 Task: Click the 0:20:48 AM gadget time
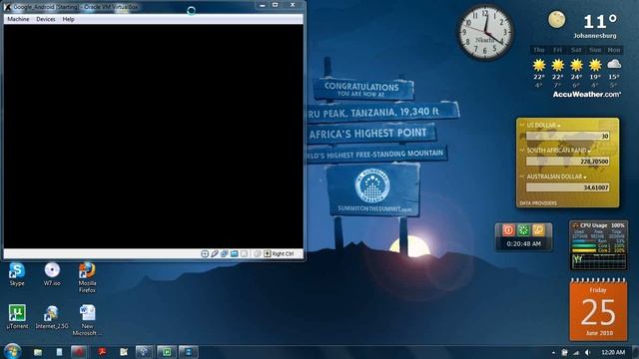point(523,243)
